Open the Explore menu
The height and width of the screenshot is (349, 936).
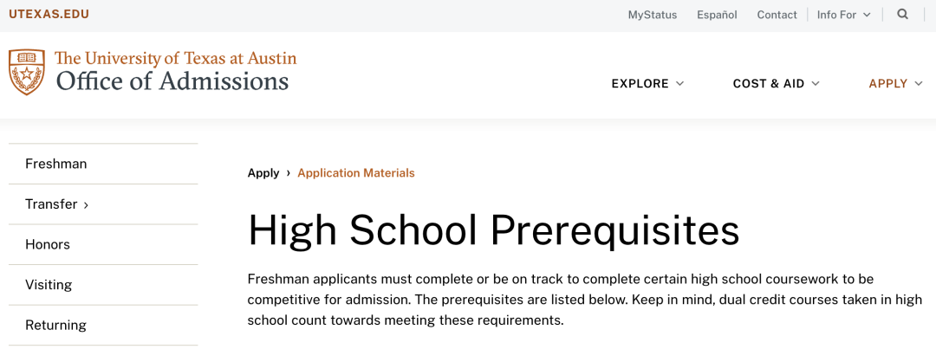[647, 83]
